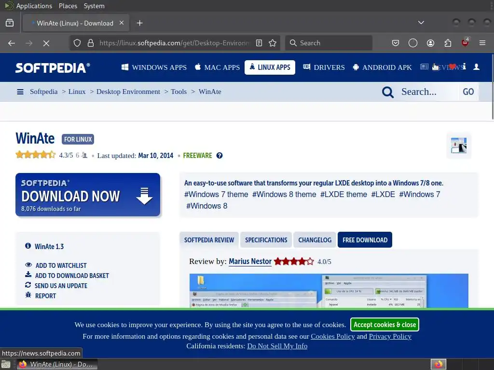Click the site search magnifier icon
The image size is (494, 370).
coord(388,92)
